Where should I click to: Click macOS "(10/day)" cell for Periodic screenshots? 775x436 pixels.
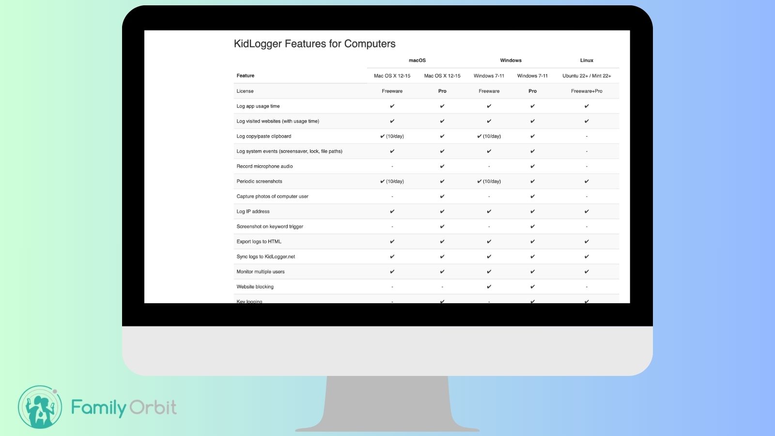(392, 181)
